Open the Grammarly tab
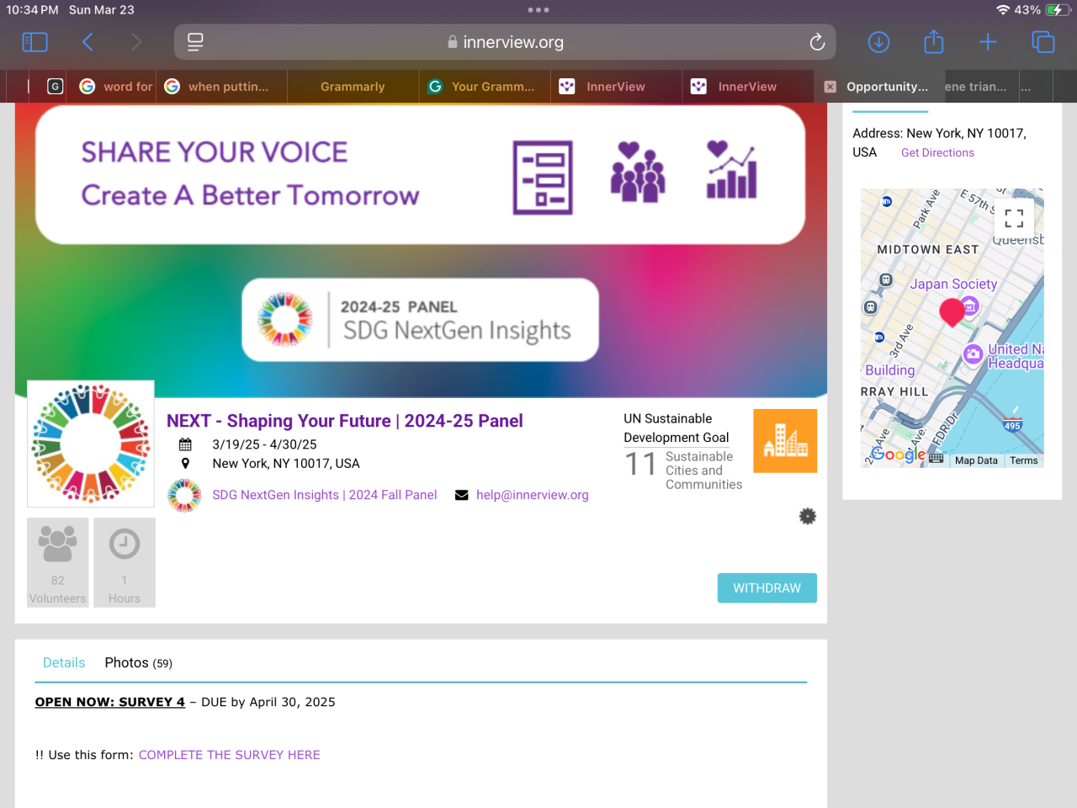Viewport: 1077px width, 808px height. point(353,87)
